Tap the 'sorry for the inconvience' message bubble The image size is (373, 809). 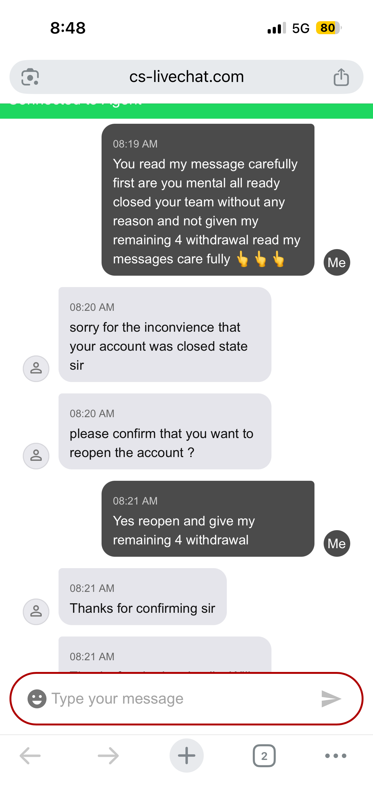165,335
